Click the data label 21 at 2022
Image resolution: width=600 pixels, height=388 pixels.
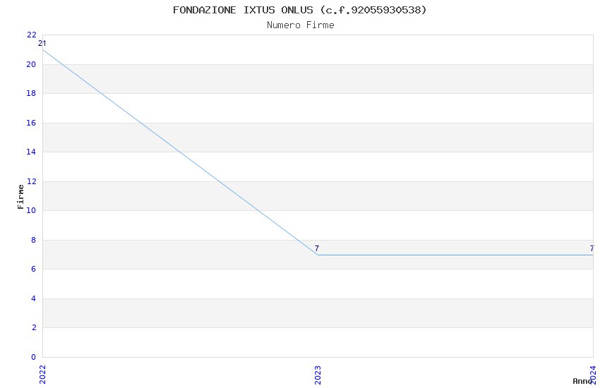coord(42,43)
